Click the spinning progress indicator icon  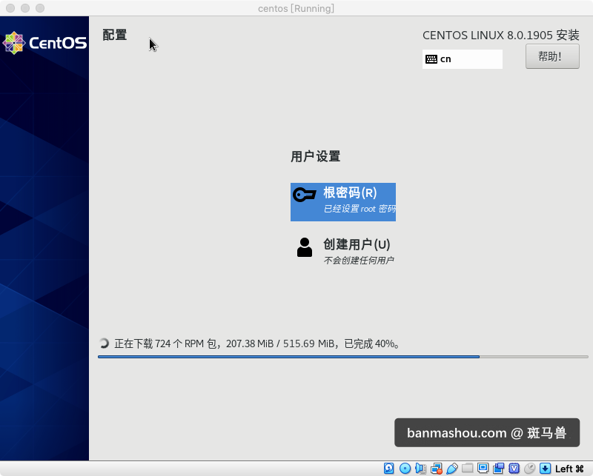click(104, 343)
